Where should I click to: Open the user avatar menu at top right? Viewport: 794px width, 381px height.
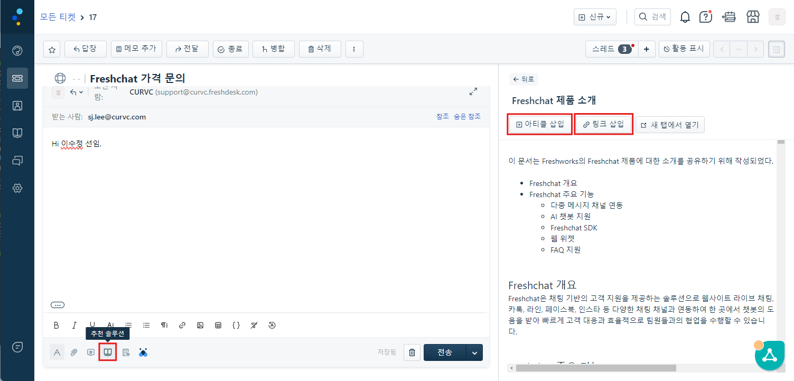click(777, 17)
